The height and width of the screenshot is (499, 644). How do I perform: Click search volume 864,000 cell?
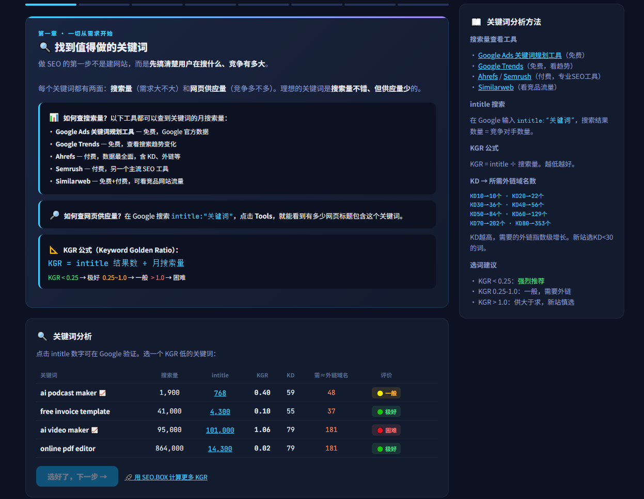(x=169, y=448)
